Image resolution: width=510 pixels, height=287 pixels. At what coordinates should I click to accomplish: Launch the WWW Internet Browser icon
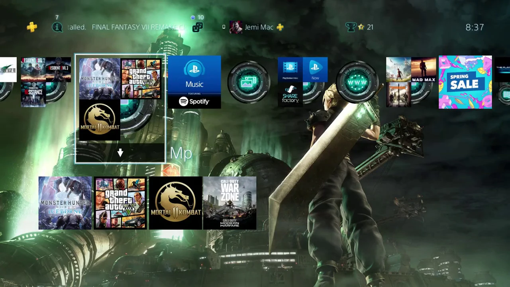point(357,82)
